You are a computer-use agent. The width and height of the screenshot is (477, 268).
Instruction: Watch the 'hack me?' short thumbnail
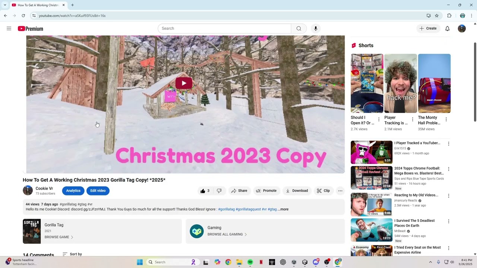pyautogui.click(x=401, y=83)
